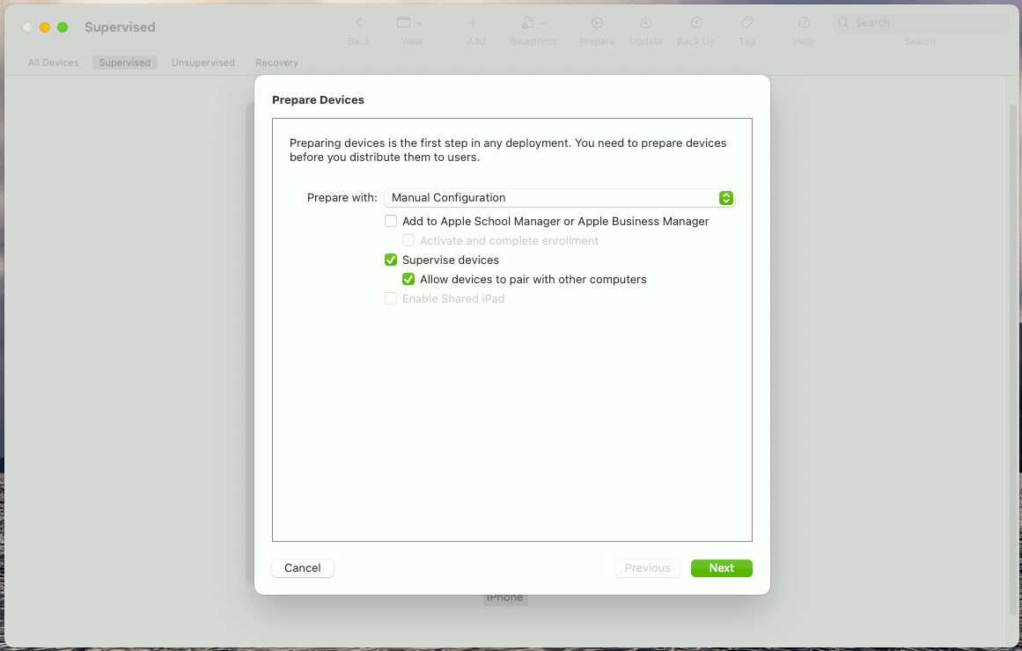1022x651 pixels.
Task: Select the Recovery tab
Action: [x=276, y=62]
